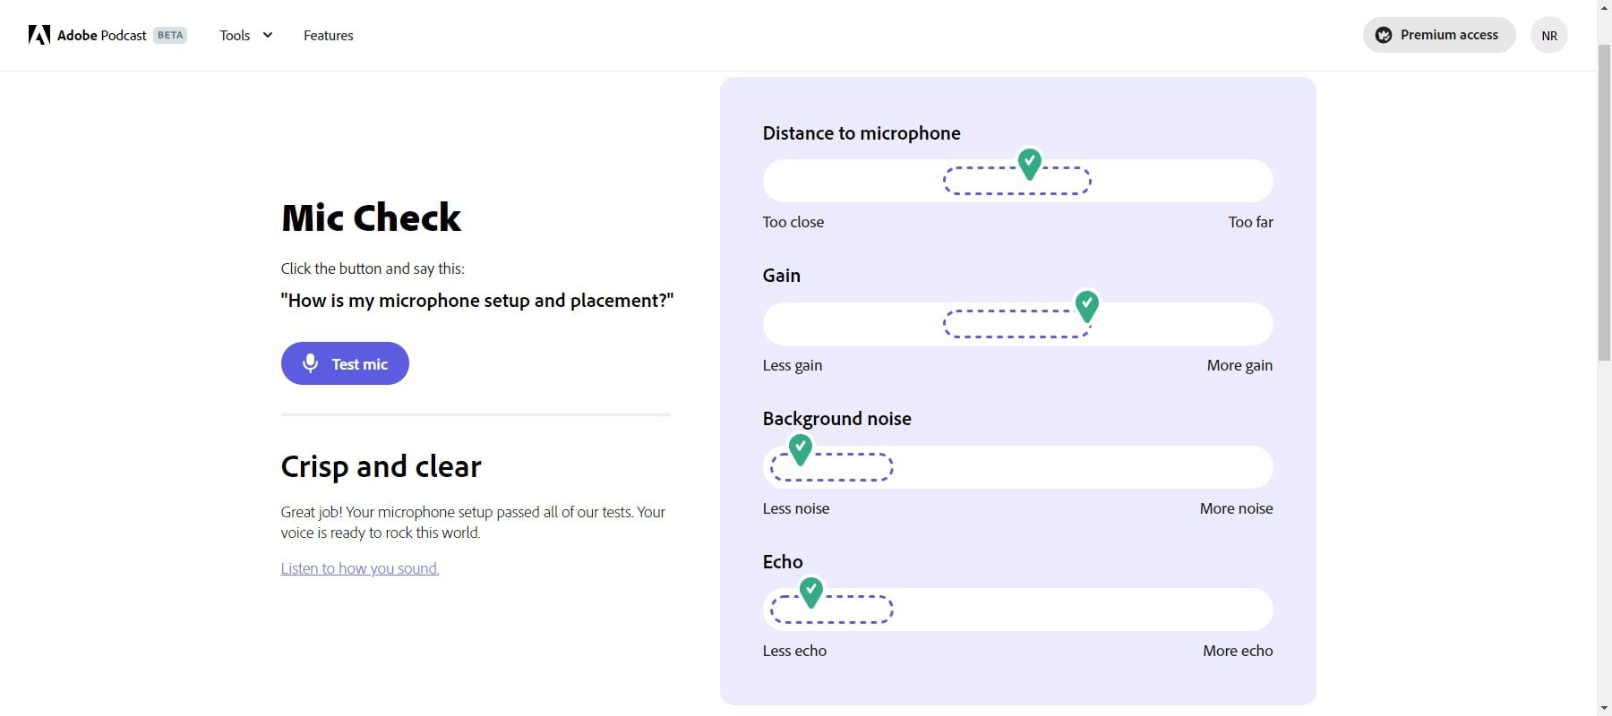
Task: Open the Features menu item
Action: pos(328,36)
